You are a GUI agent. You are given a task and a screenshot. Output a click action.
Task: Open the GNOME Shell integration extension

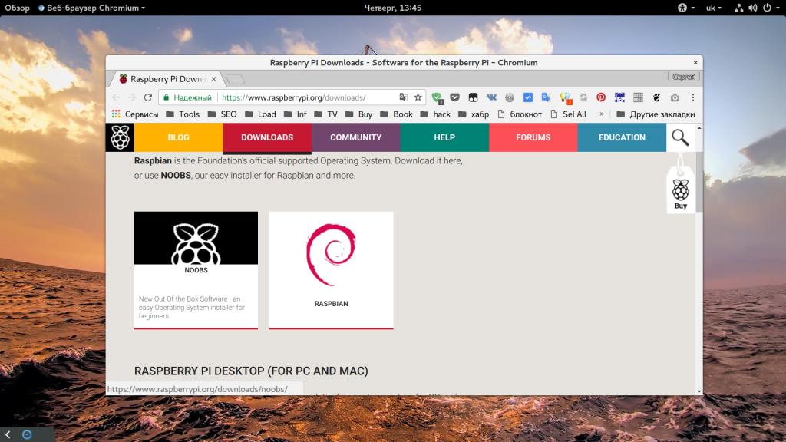657,97
